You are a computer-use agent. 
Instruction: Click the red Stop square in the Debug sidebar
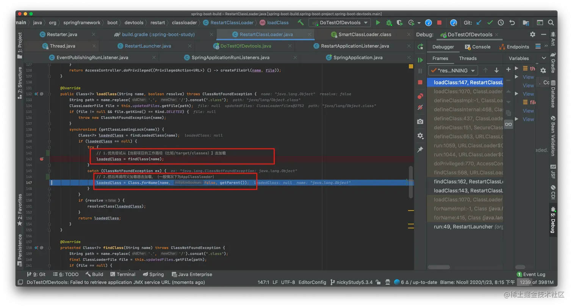420,82
